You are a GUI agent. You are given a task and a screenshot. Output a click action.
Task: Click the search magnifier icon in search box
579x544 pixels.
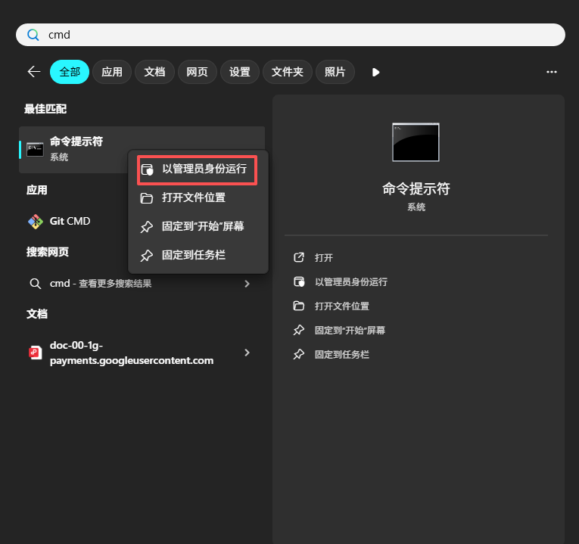click(33, 35)
